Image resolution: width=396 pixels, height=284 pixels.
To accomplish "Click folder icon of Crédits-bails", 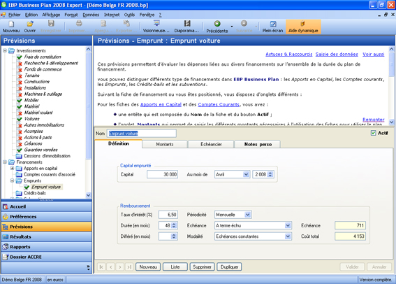I will click(19, 193).
